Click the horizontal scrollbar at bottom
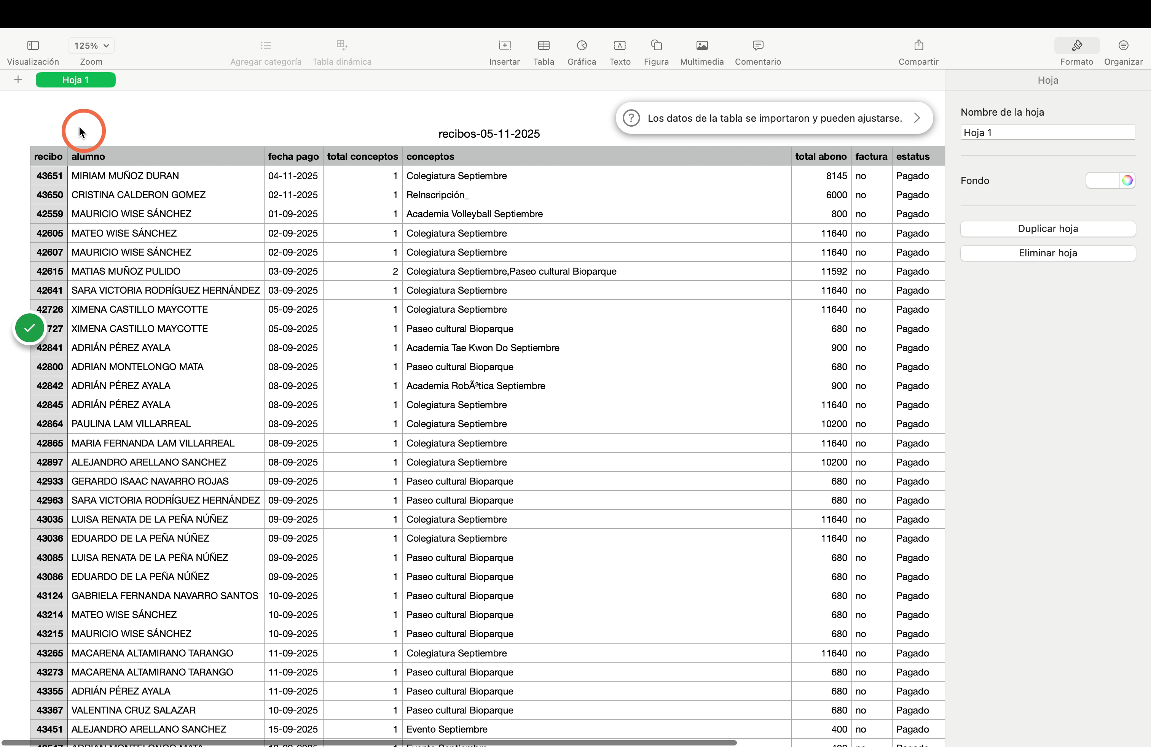 (369, 743)
